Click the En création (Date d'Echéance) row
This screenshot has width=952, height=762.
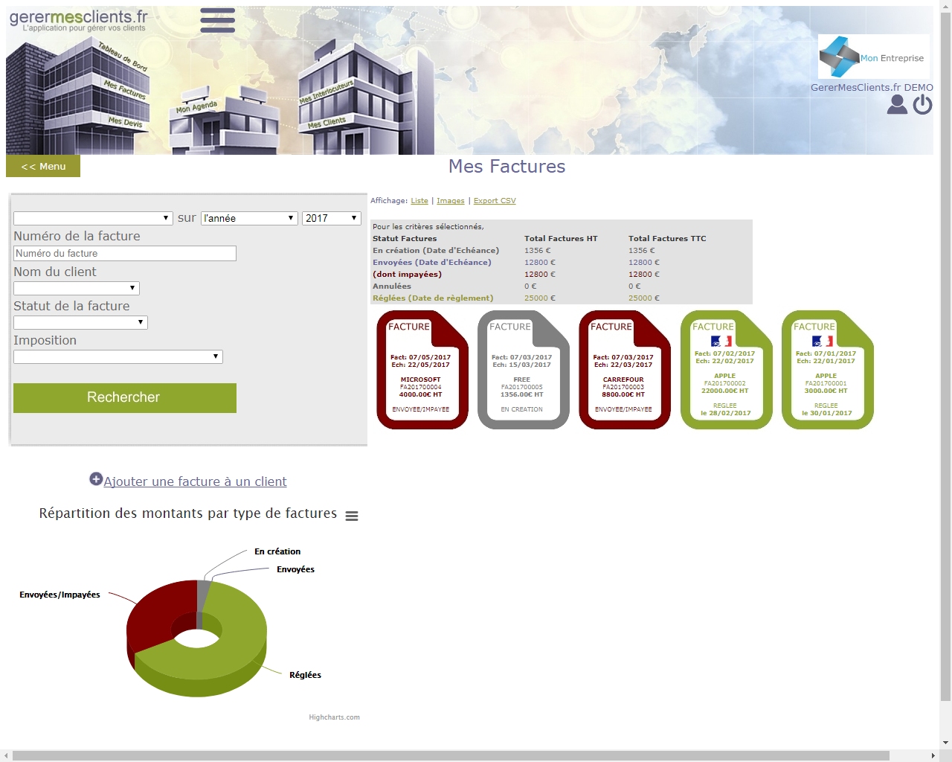click(x=562, y=250)
